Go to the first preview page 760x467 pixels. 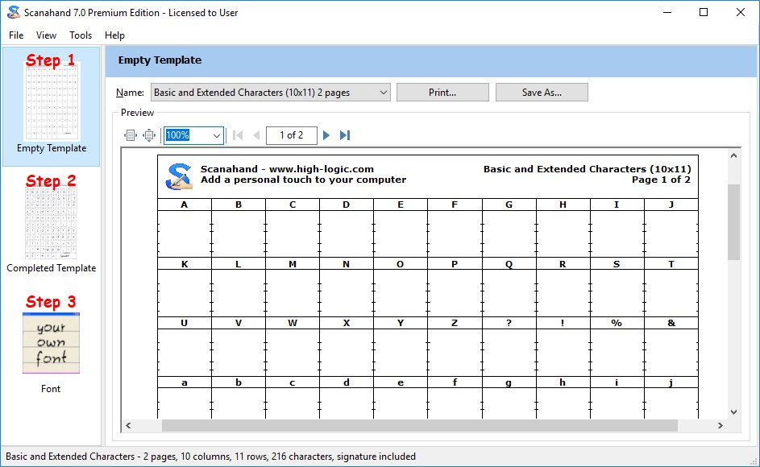(238, 135)
